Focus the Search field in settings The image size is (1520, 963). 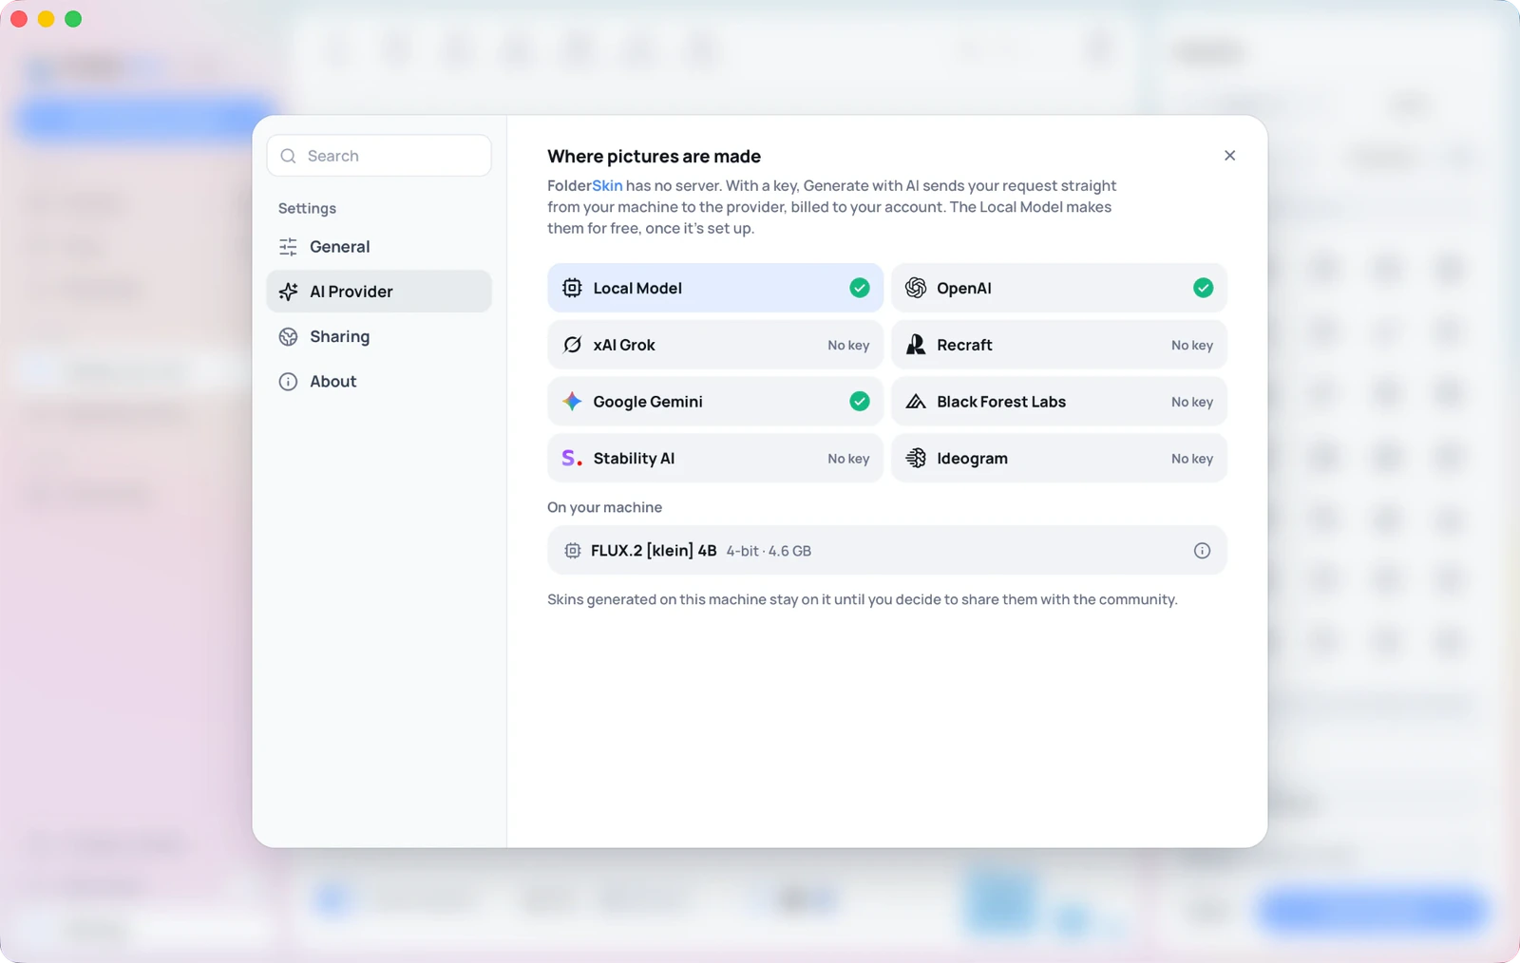(x=379, y=156)
